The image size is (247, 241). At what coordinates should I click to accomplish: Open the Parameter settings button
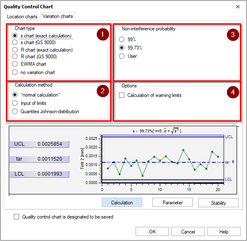[172, 202]
